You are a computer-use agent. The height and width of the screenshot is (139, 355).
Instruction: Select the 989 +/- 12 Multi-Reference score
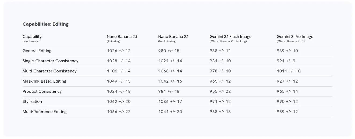[x=287, y=112]
